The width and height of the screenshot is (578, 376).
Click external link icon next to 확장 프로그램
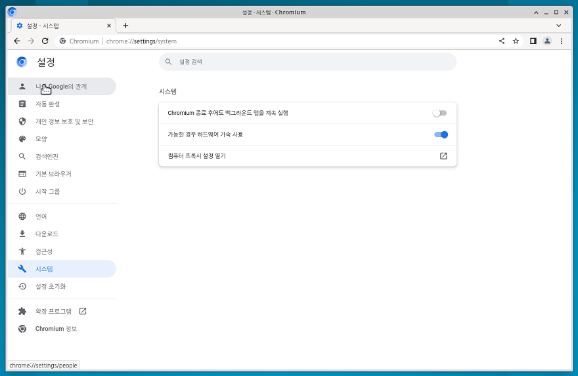coord(83,311)
